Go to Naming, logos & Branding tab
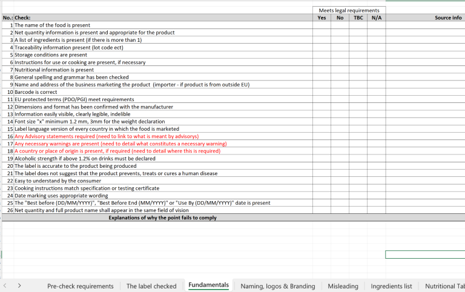This screenshot has height=292, width=465. pos(277,286)
